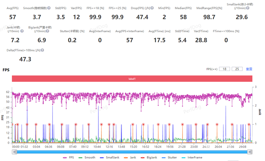This screenshot has width=265, height=161.
Task: Click left handle of time range slider
Action: coord(14,152)
